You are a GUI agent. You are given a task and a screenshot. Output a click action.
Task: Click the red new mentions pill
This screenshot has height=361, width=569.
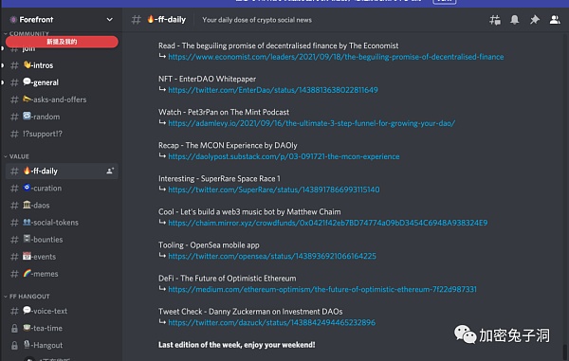(x=62, y=42)
